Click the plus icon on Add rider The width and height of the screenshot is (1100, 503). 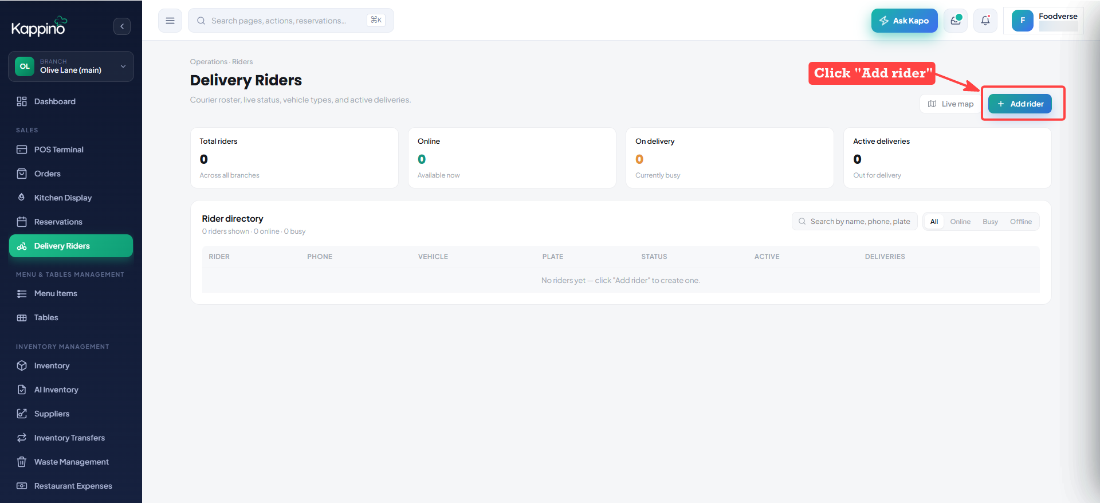pyautogui.click(x=1001, y=104)
